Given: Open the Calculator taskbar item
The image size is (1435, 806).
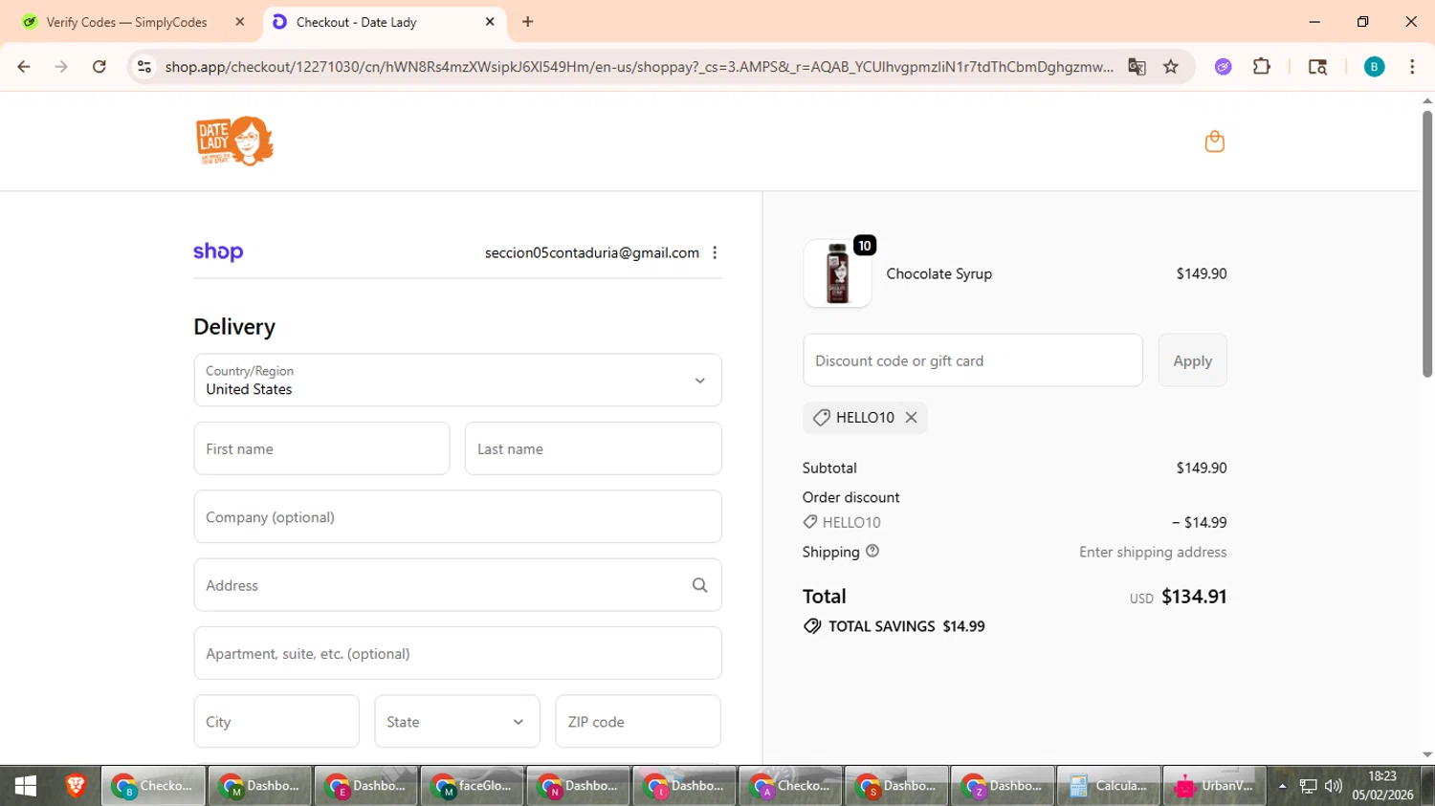Looking at the screenshot, I should [x=1109, y=786].
